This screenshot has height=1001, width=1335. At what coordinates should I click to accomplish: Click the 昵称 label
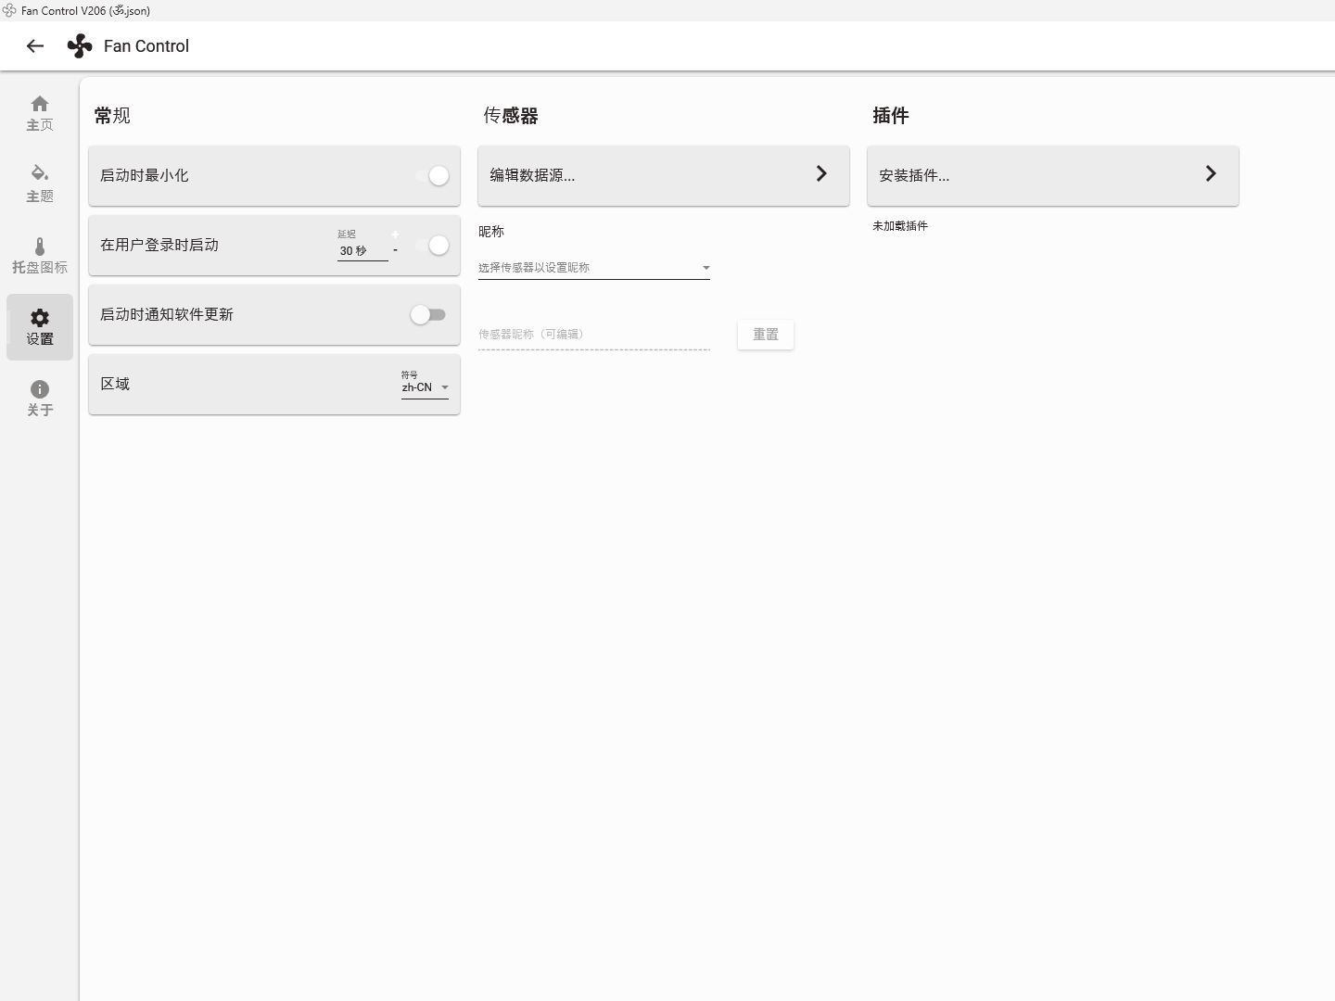pos(491,232)
